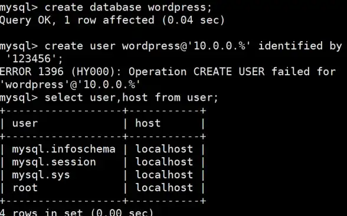The image size is (347, 216).
Task: Click localhost in the mysql.infoschema row
Action: point(164,149)
